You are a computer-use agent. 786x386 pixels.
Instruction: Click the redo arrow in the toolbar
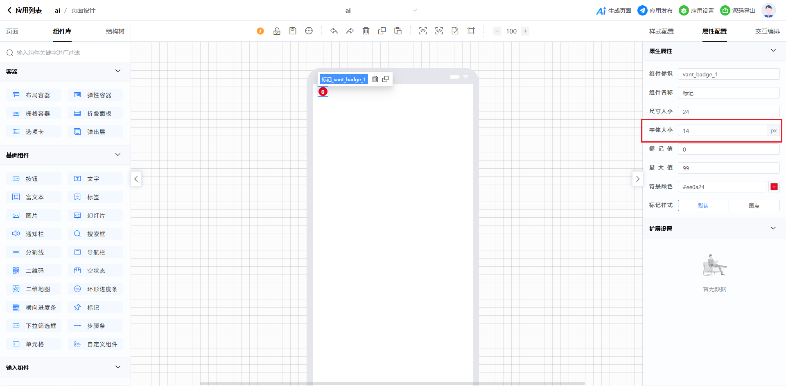pos(350,31)
